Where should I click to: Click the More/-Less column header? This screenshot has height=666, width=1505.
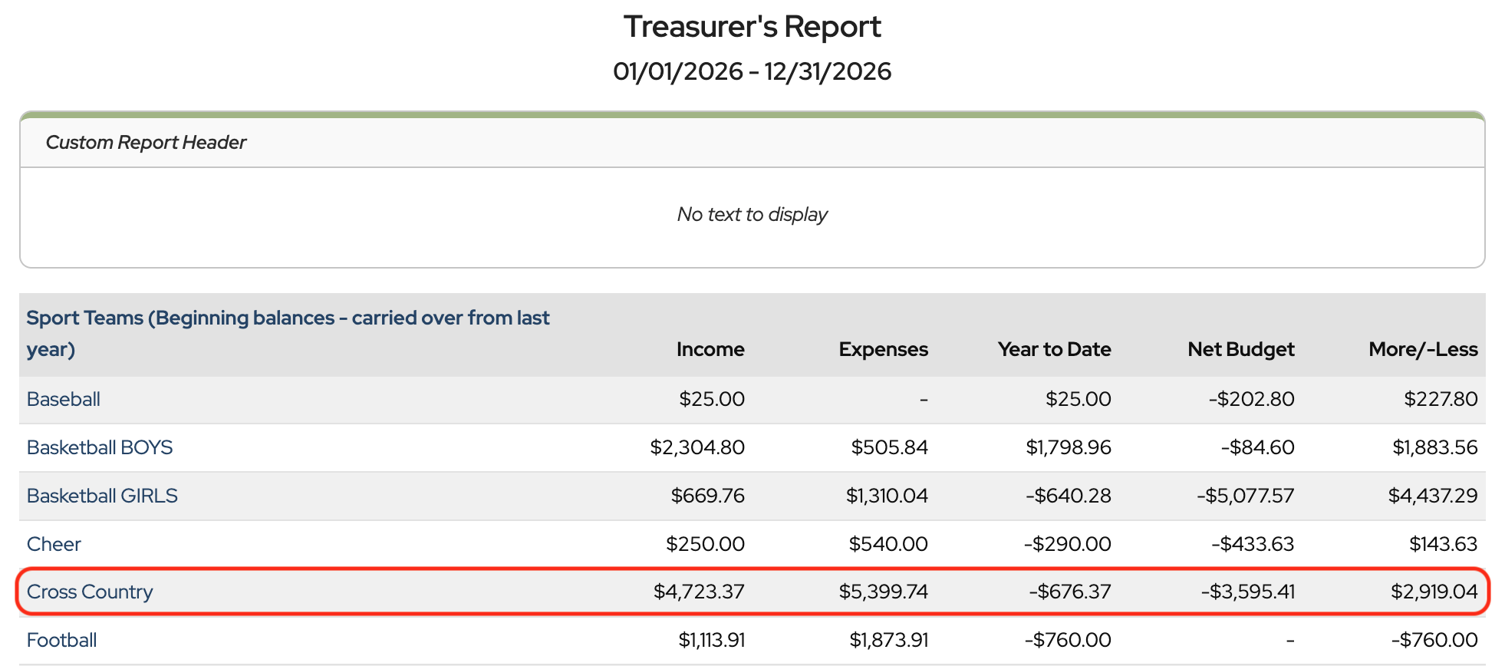pos(1423,349)
